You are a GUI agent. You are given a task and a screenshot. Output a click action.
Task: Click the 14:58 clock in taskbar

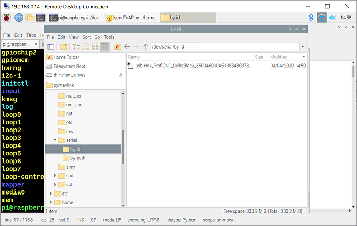[346, 18]
